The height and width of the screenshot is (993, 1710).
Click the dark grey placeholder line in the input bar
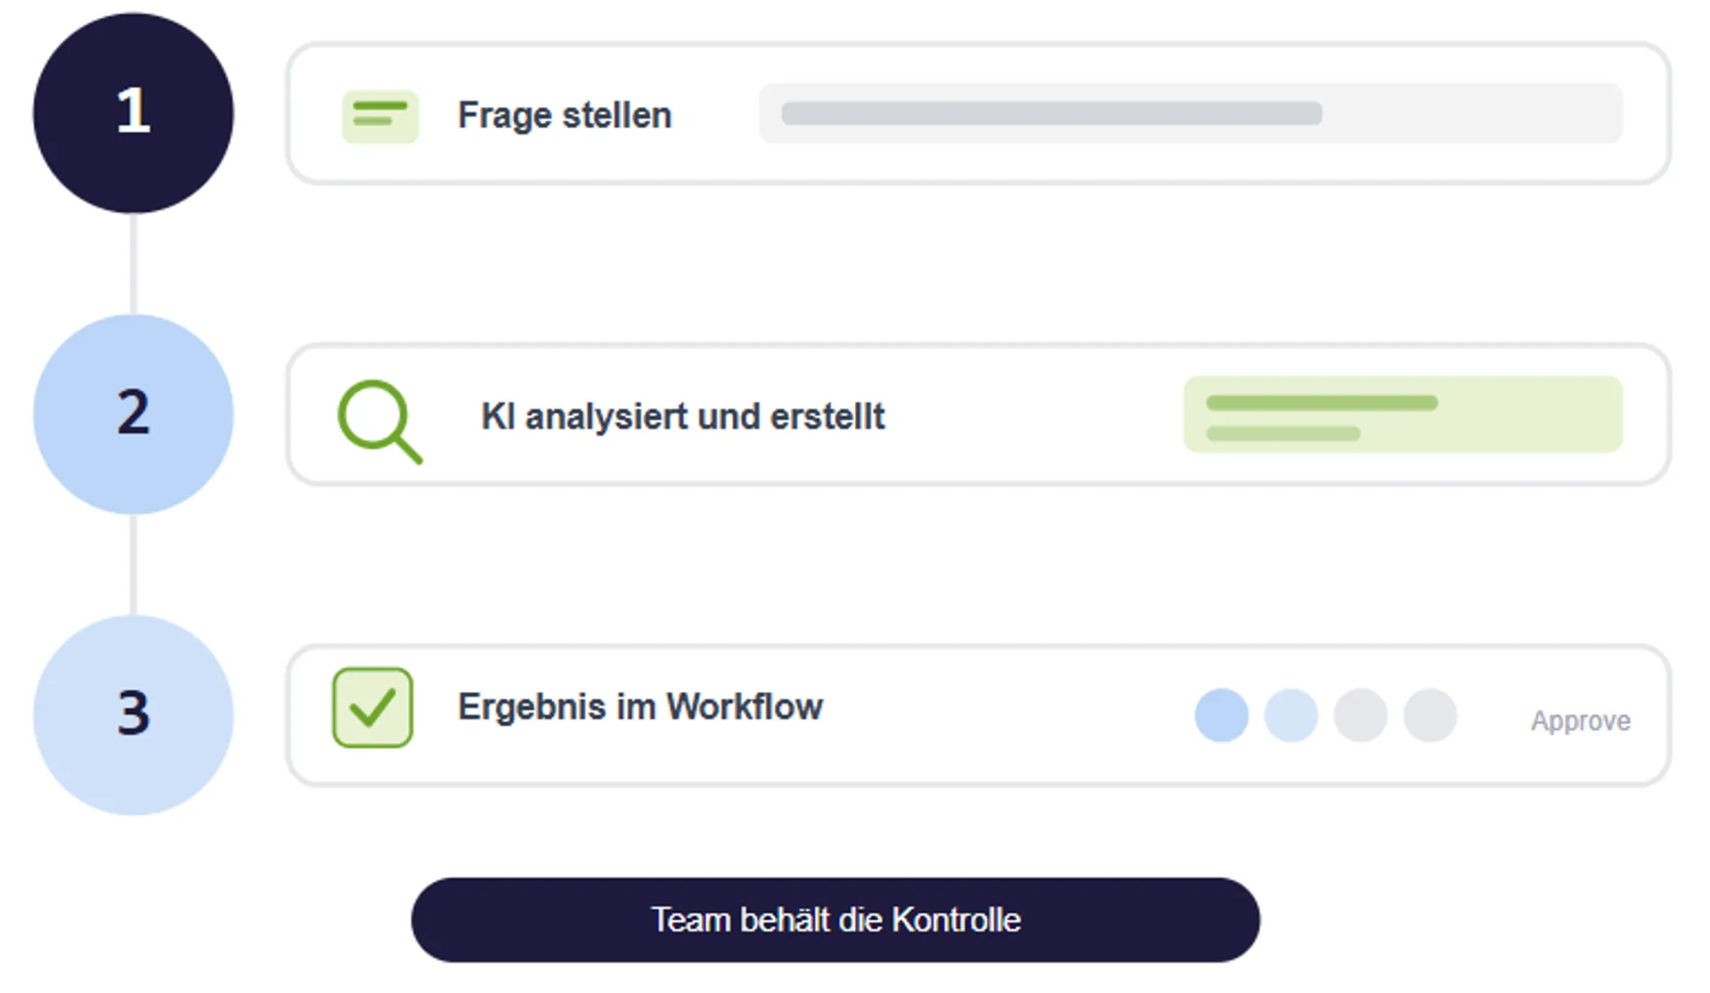(1051, 113)
